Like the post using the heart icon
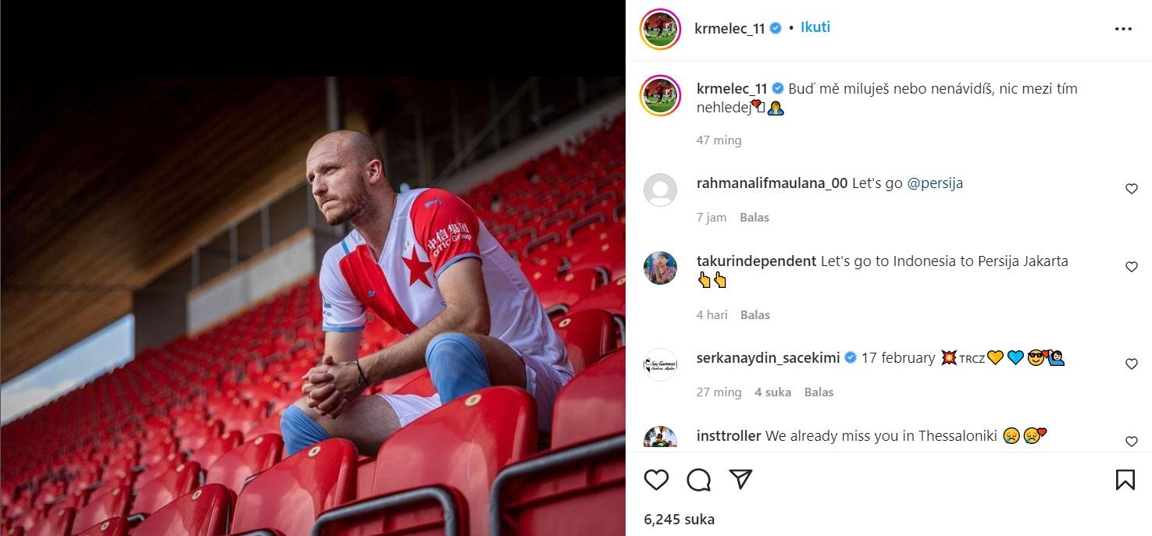1152x536 pixels. (656, 481)
